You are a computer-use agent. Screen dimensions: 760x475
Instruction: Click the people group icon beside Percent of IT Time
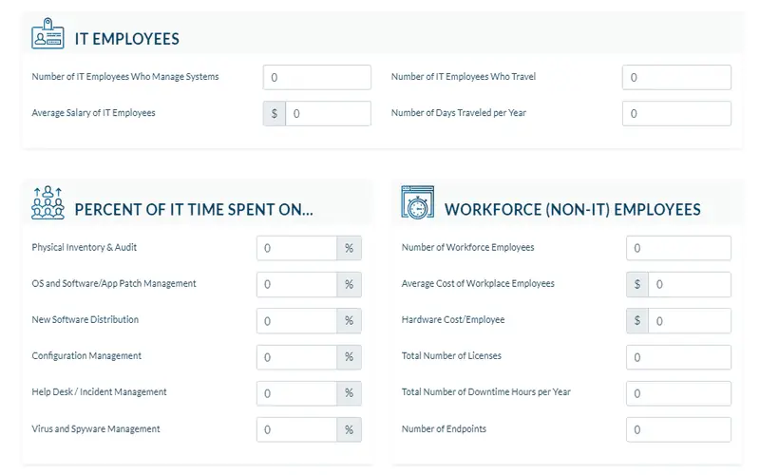tap(47, 202)
